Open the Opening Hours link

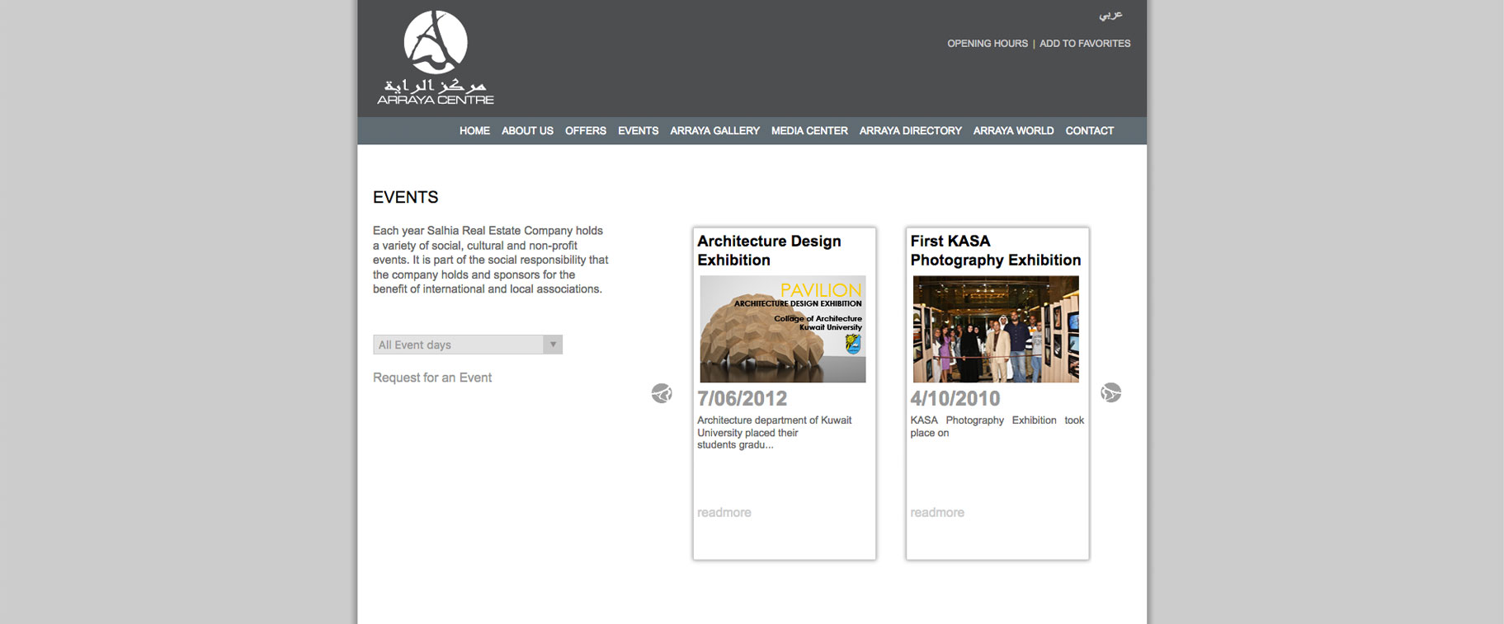point(988,44)
